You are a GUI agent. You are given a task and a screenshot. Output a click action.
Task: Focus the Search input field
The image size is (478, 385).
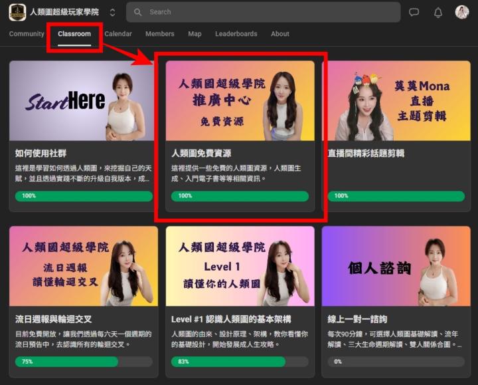(264, 12)
